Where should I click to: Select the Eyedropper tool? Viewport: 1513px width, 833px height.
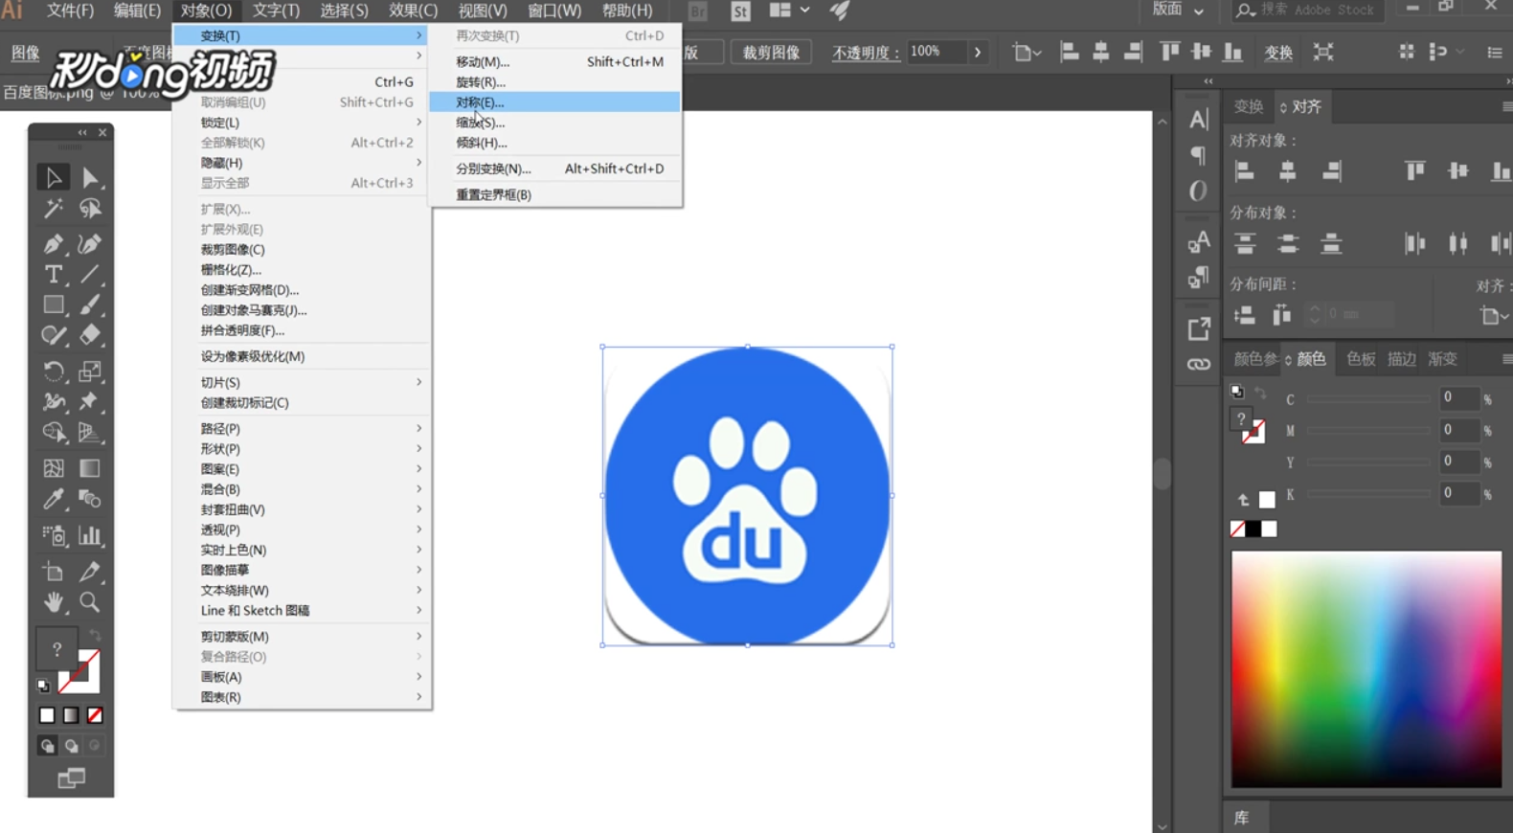(x=54, y=499)
